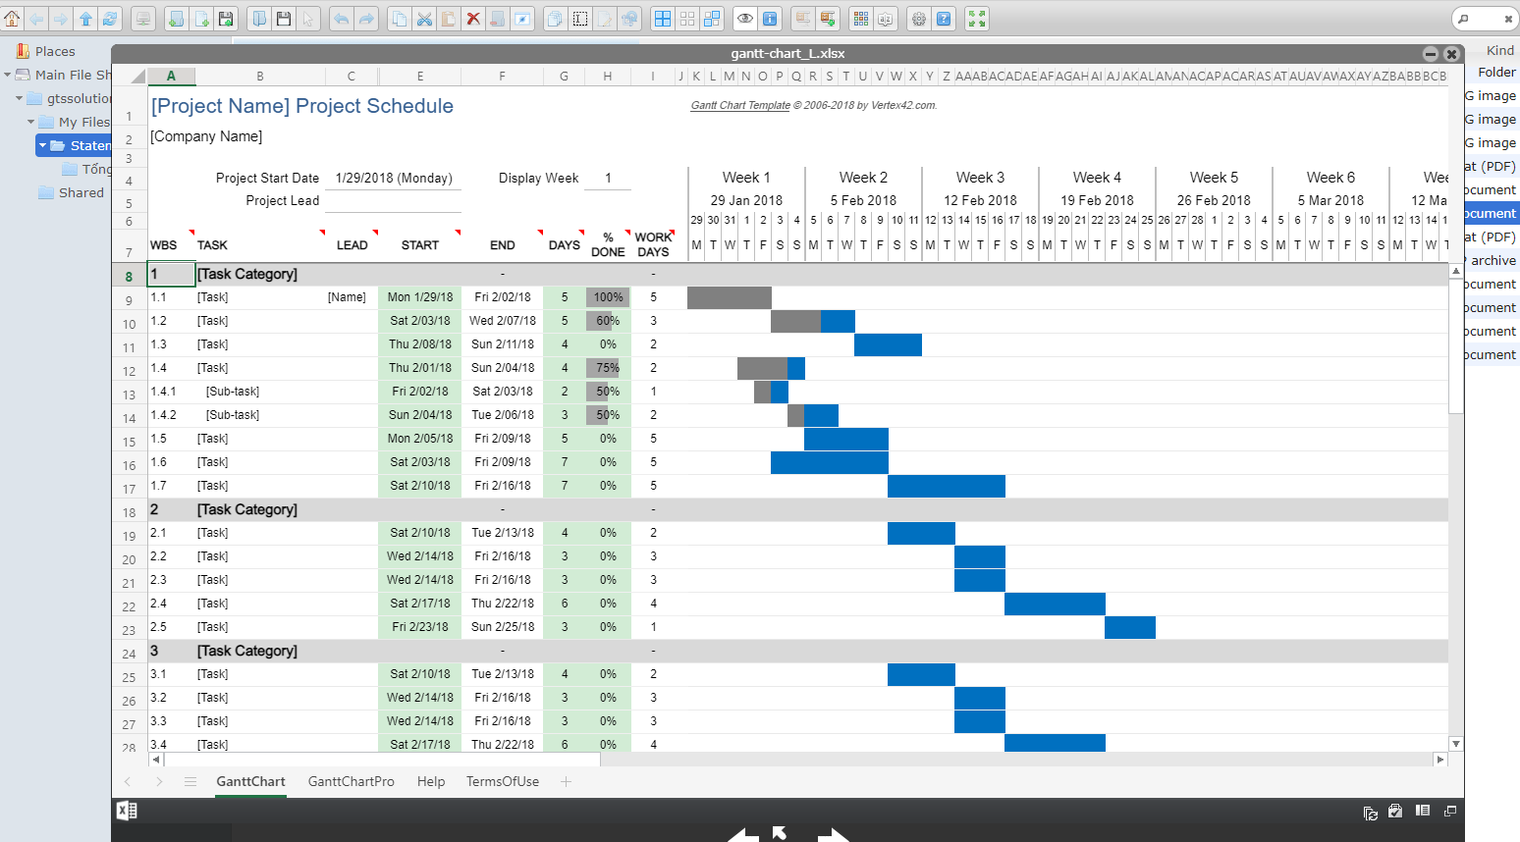
Task: Click upload files icon with floppy and plus
Action: 226,19
